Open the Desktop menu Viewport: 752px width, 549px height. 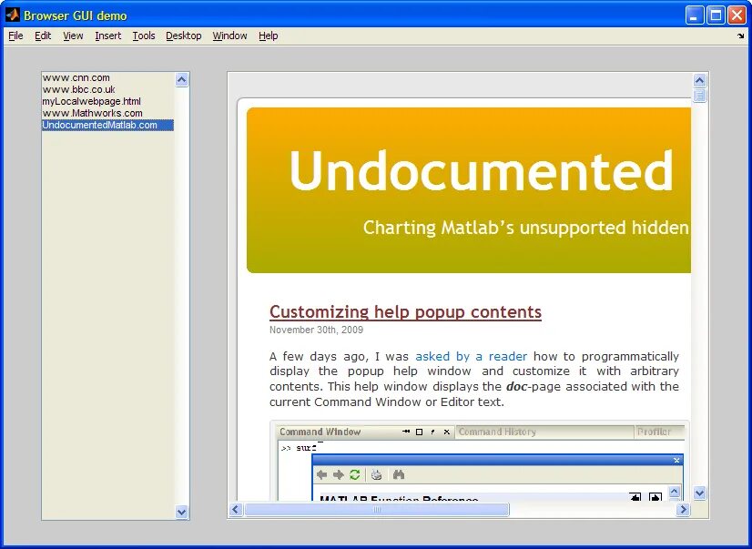click(x=184, y=36)
